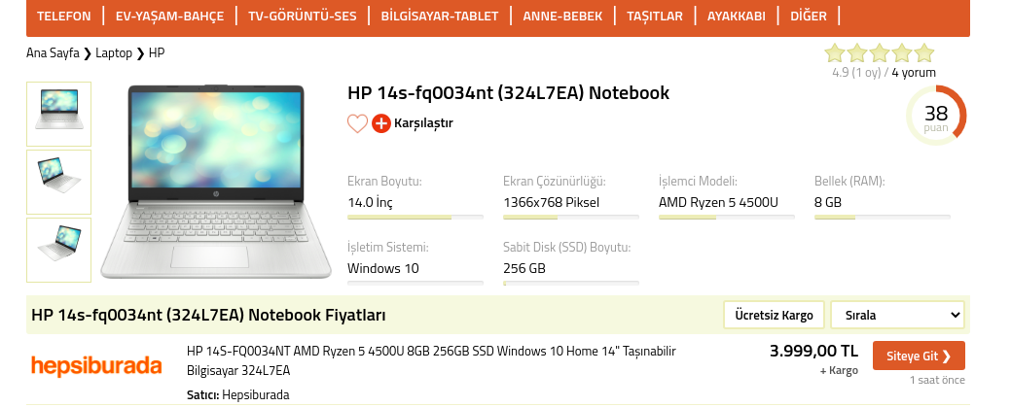The height and width of the screenshot is (407, 1011).
Task: Open the BİLGİSAYAR-TABLET category menu
Action: [440, 17]
